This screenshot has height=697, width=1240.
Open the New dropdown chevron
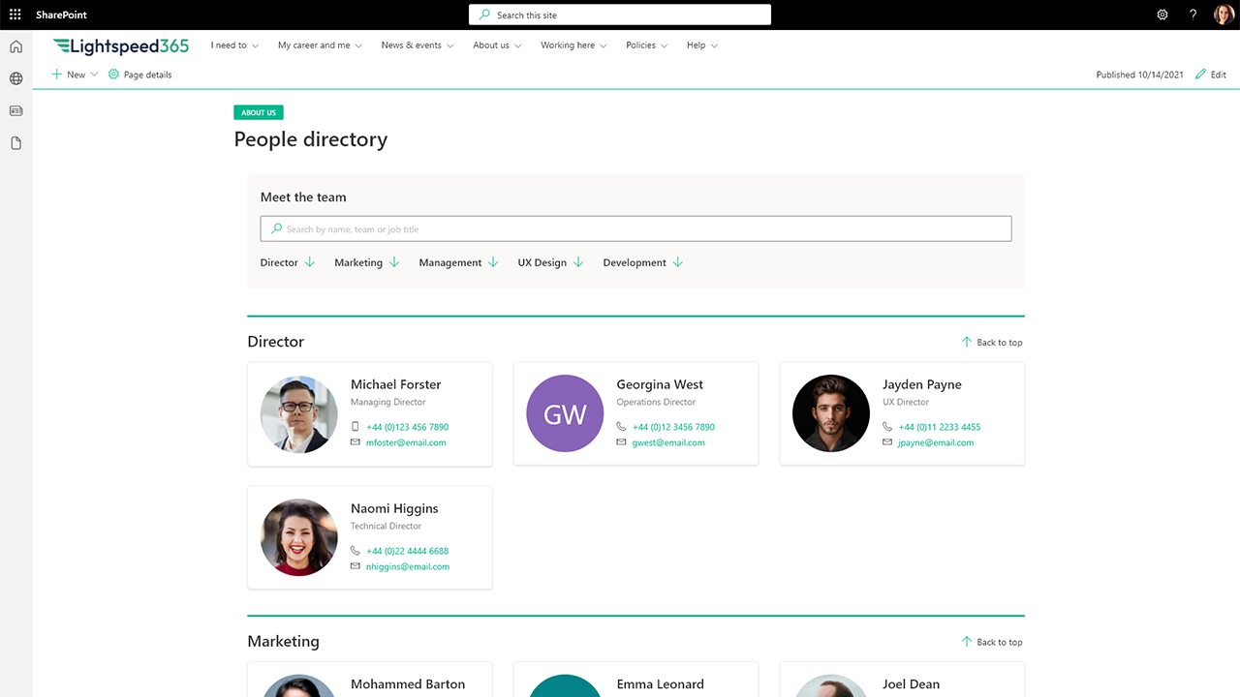pyautogui.click(x=94, y=75)
